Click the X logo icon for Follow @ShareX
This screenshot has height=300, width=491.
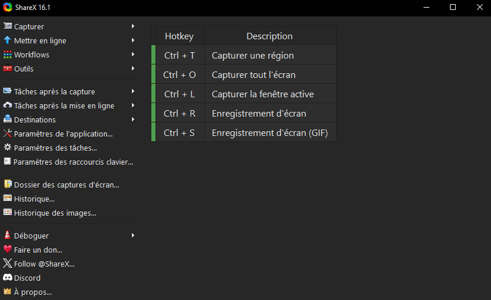(8, 264)
